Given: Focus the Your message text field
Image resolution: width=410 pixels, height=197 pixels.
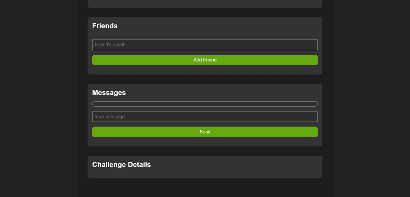Looking at the screenshot, I should coord(205,117).
